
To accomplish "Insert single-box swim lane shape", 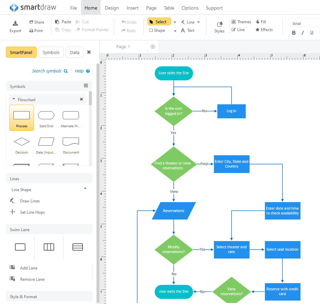I will (20, 247).
